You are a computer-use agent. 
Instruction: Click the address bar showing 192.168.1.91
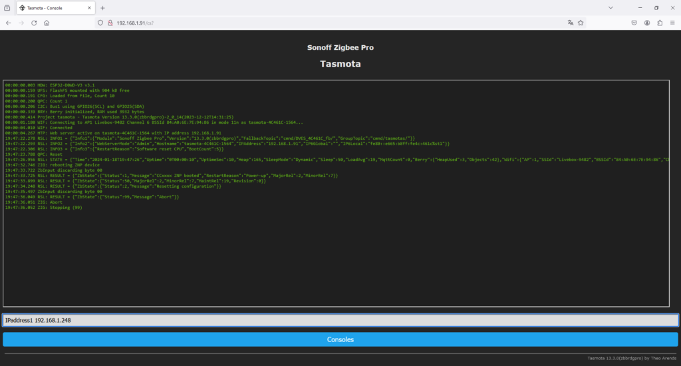[x=333, y=22]
